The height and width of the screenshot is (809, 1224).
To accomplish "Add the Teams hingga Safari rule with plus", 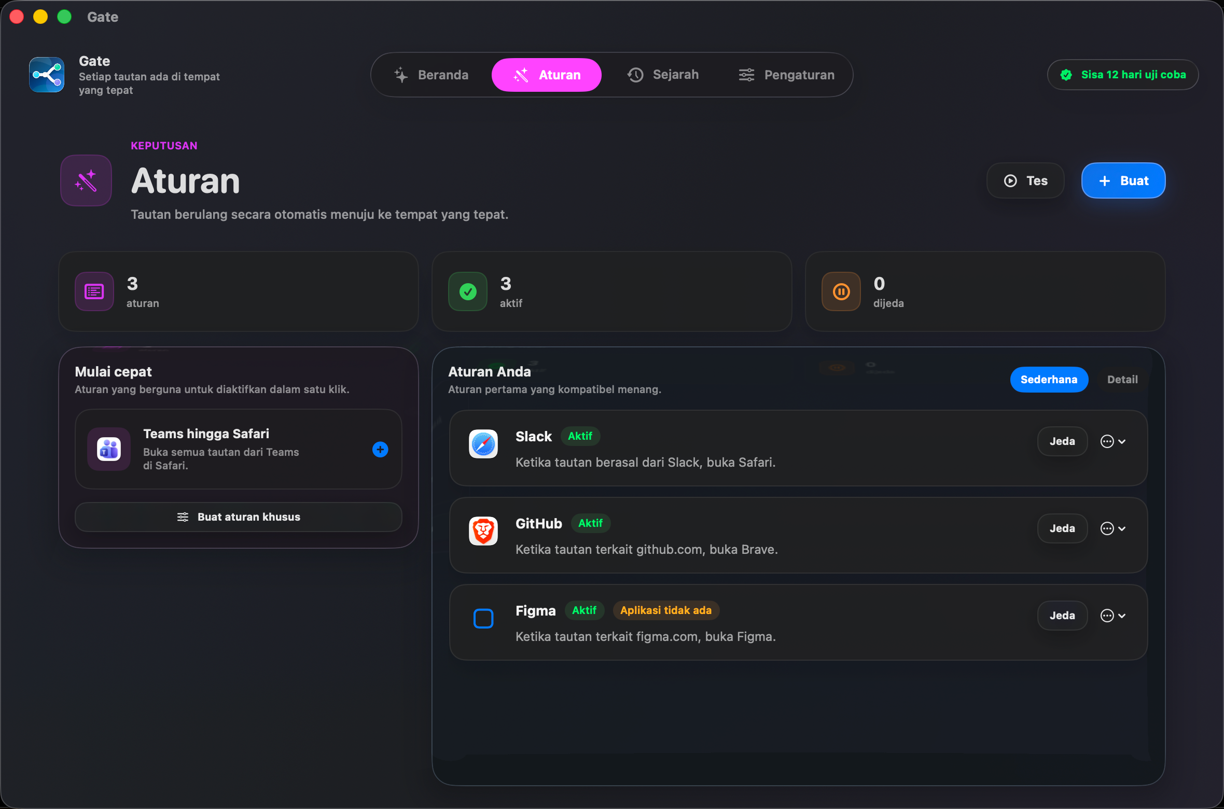I will (380, 449).
